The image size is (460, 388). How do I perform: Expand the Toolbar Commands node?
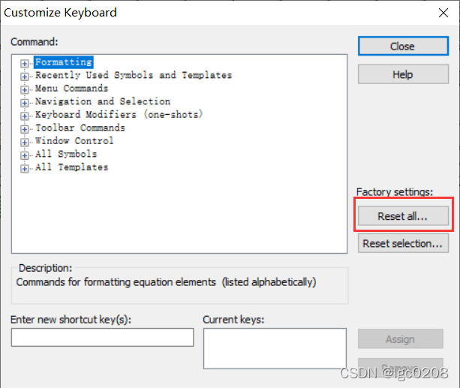pyautogui.click(x=25, y=129)
